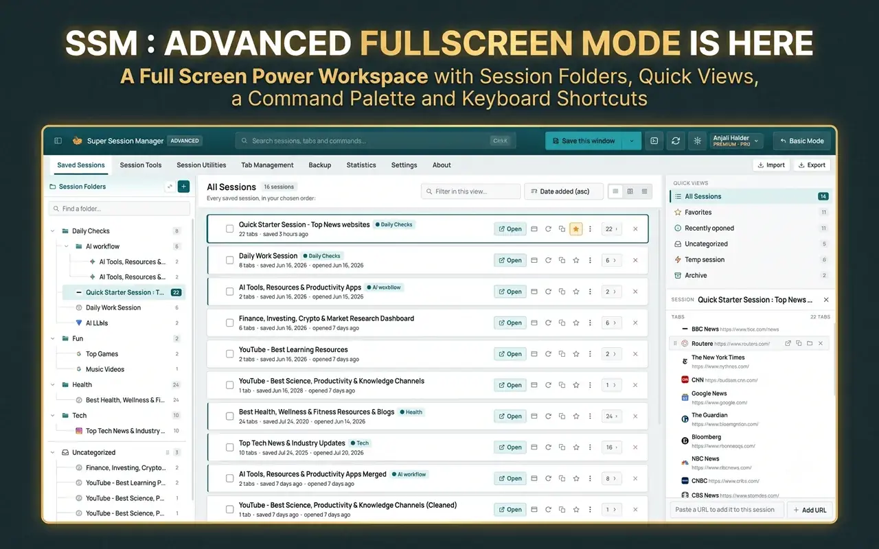
Task: Duplicate the Daily Work Session
Action: point(562,260)
